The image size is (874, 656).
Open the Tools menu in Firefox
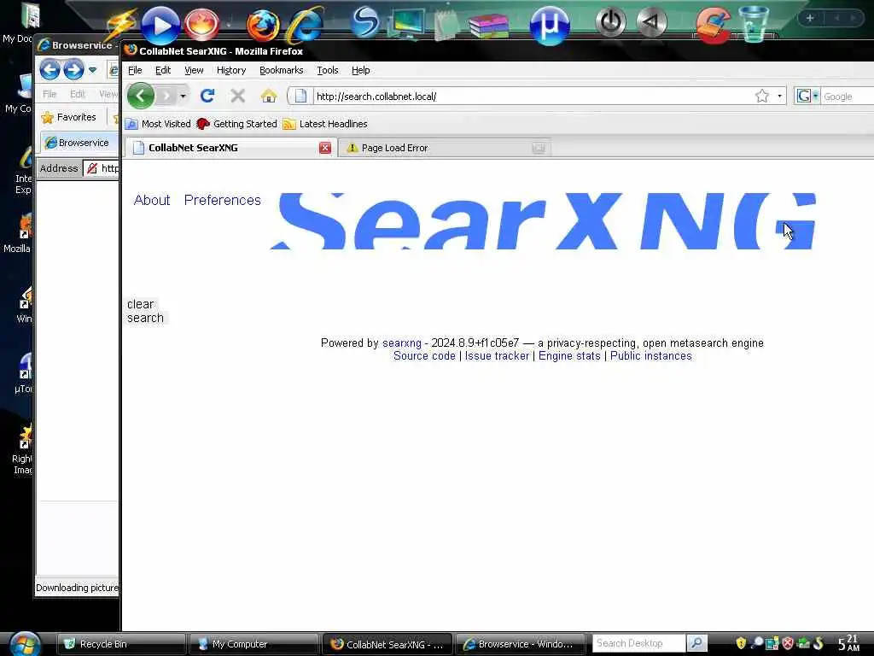(327, 70)
